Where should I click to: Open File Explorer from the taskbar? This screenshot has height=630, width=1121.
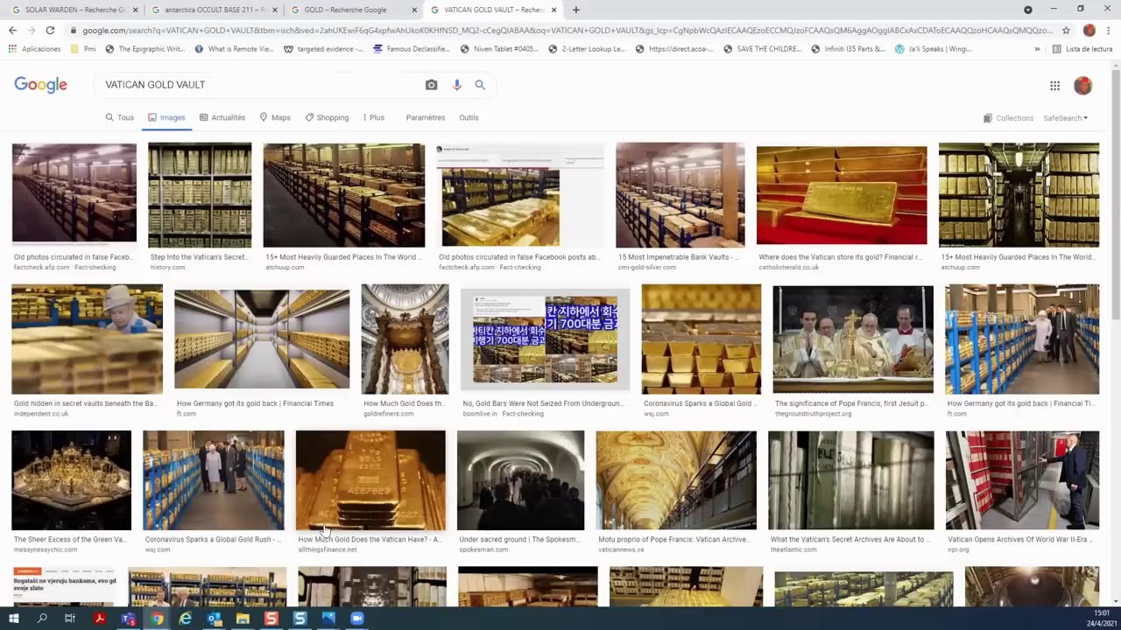click(243, 619)
